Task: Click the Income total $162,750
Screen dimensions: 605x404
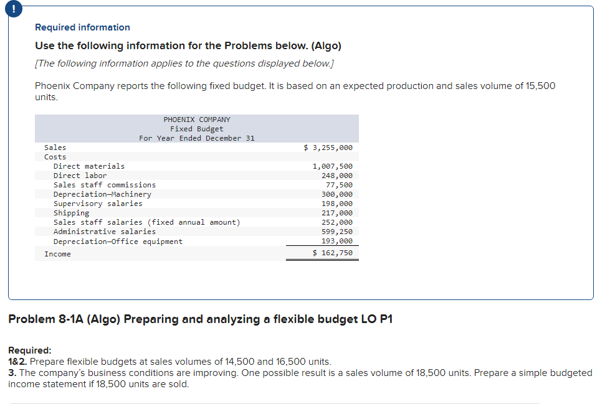Action: point(336,252)
